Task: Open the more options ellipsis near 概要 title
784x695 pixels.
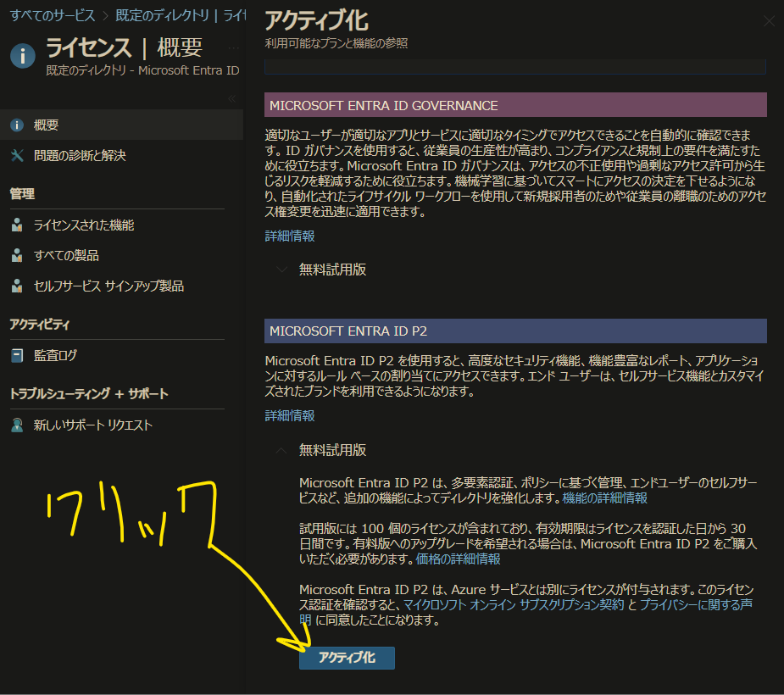Action: (233, 48)
